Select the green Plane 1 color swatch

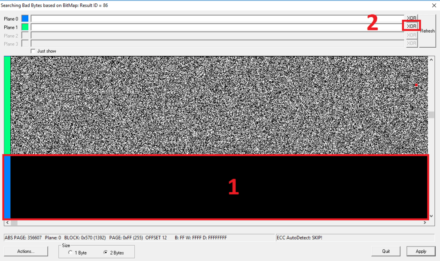pos(25,27)
